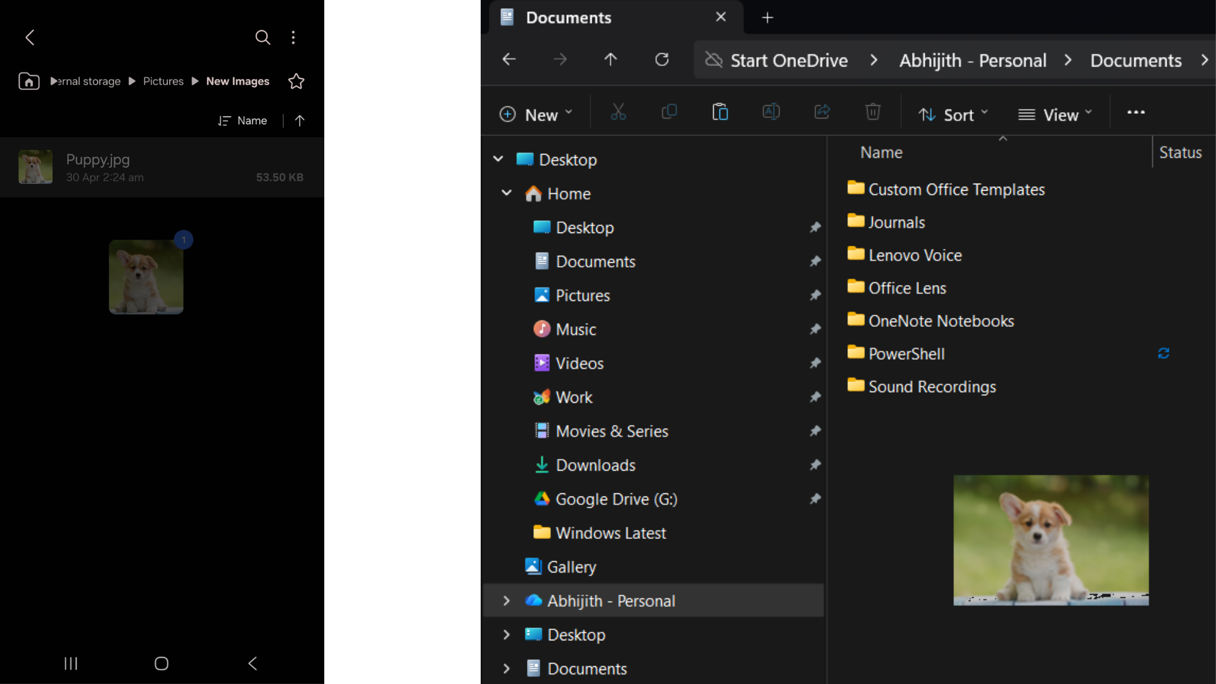Click the pin icon next to Pictures
Viewport: 1216px width, 684px height.
point(816,294)
